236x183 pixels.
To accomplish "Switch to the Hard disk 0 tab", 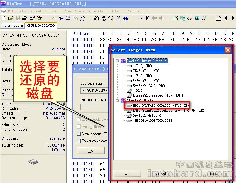I will pyautogui.click(x=13, y=26).
